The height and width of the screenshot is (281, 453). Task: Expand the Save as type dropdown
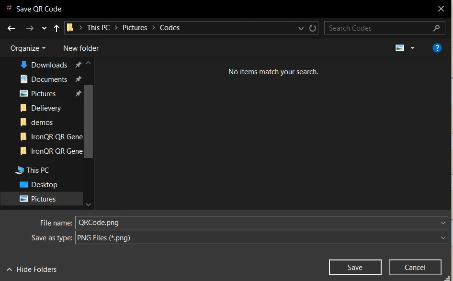coord(443,237)
